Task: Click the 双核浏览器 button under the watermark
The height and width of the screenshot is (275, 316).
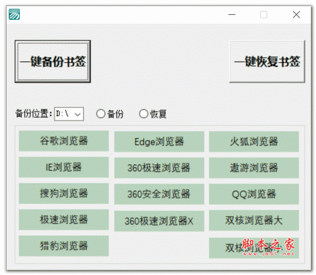Action: coord(254,248)
